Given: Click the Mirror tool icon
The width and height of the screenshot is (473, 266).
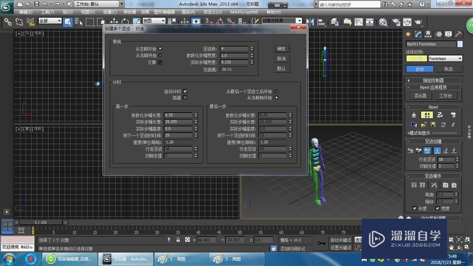Looking at the screenshot, I should click(310, 22).
